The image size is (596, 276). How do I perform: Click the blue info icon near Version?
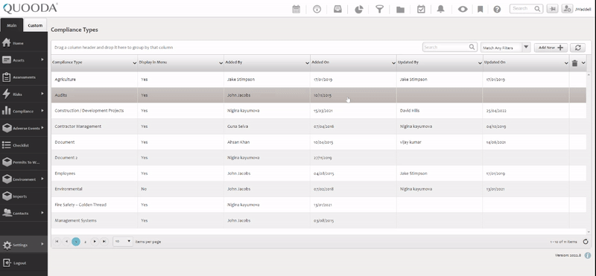point(588,255)
